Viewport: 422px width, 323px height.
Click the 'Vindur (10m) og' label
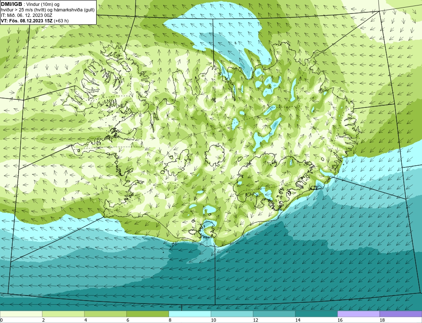43,5
